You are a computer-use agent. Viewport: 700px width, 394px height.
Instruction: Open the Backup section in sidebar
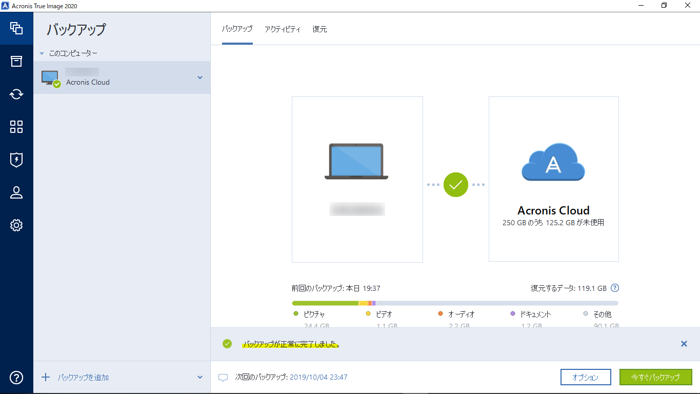[16, 28]
